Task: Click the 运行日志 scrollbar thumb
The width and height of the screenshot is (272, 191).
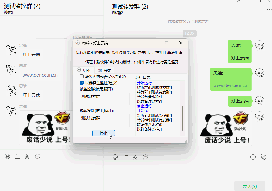Action: coord(182,118)
